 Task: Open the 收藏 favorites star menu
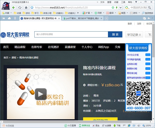tap(7, 13)
